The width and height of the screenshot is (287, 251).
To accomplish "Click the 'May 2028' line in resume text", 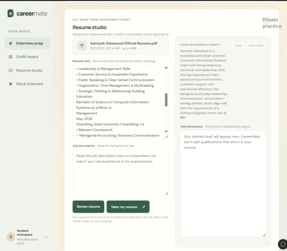I will (84, 119).
